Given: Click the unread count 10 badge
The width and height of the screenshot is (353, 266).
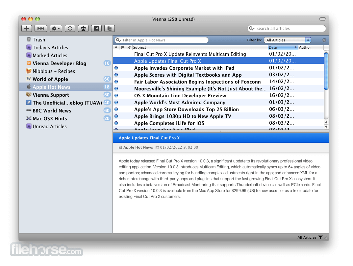Looking at the screenshot, I should (x=107, y=63).
